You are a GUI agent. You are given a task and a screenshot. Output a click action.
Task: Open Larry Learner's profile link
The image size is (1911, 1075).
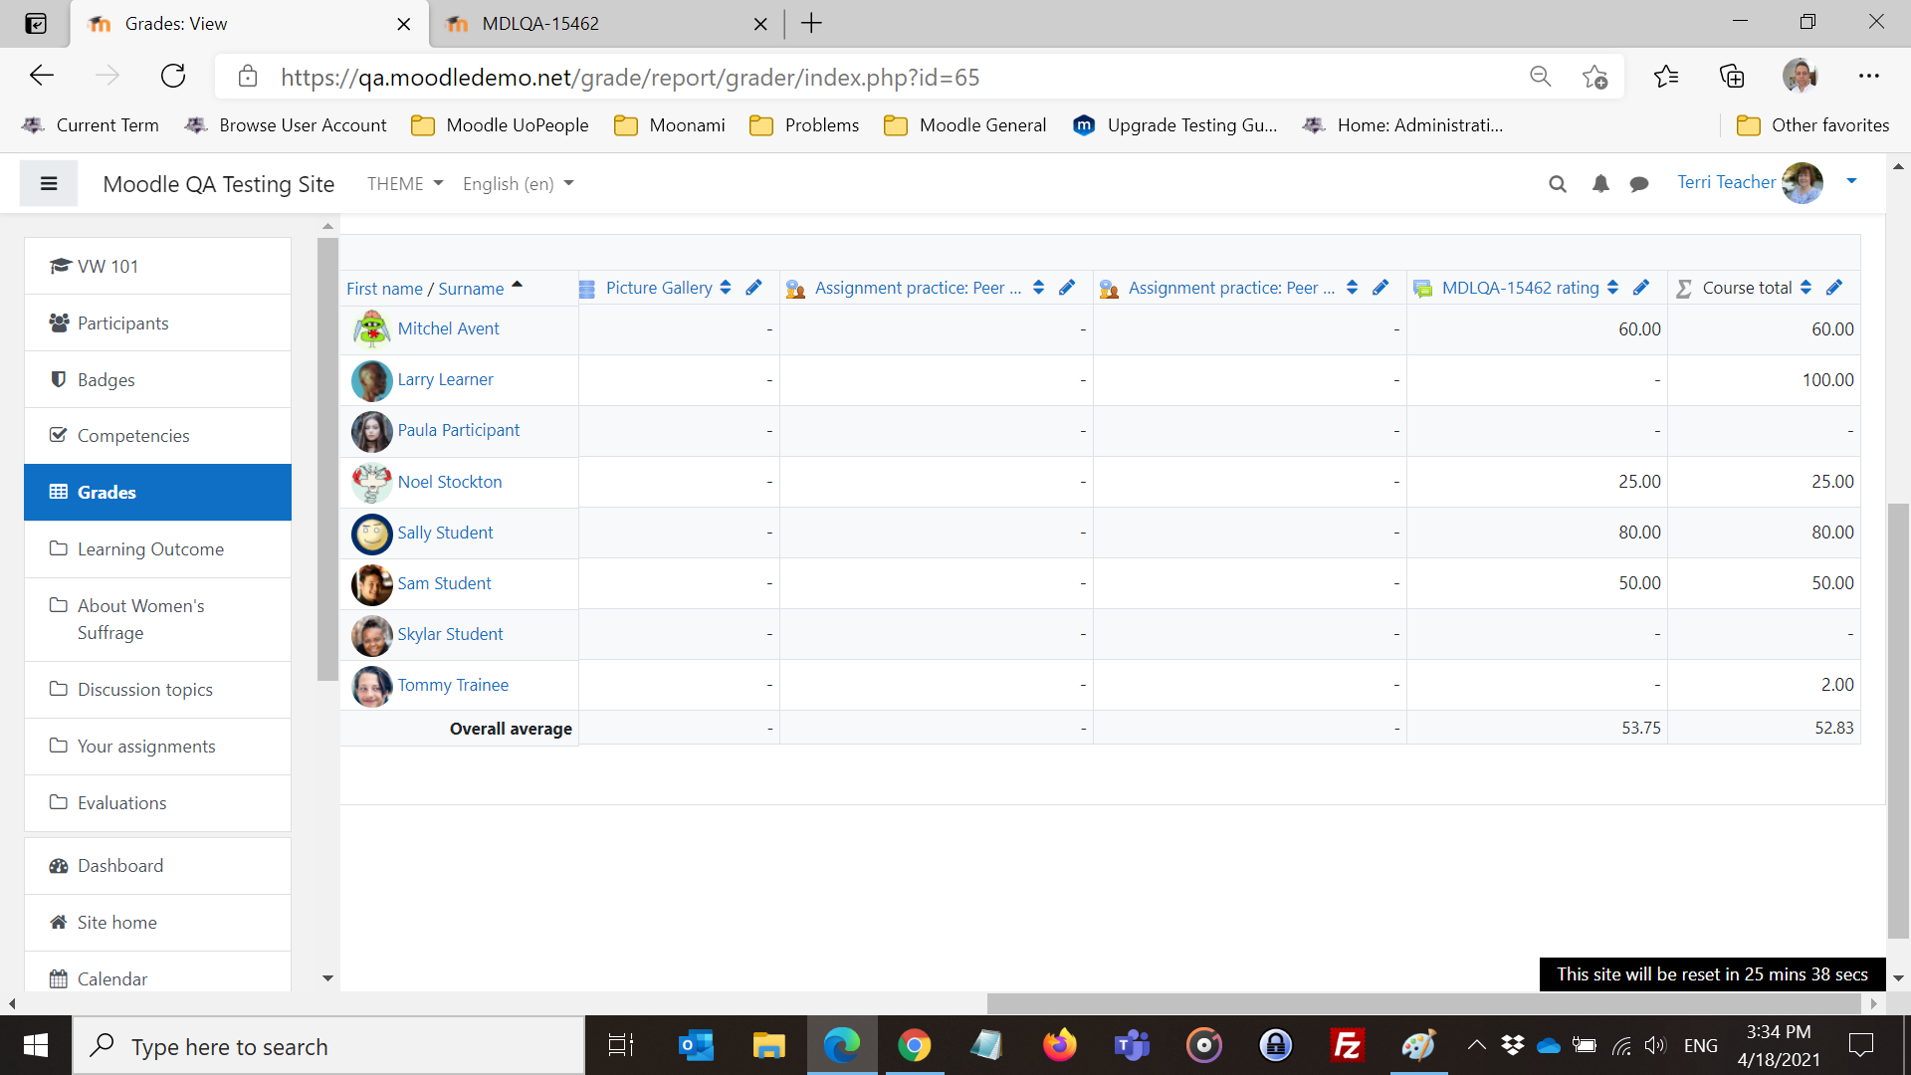[x=445, y=379]
